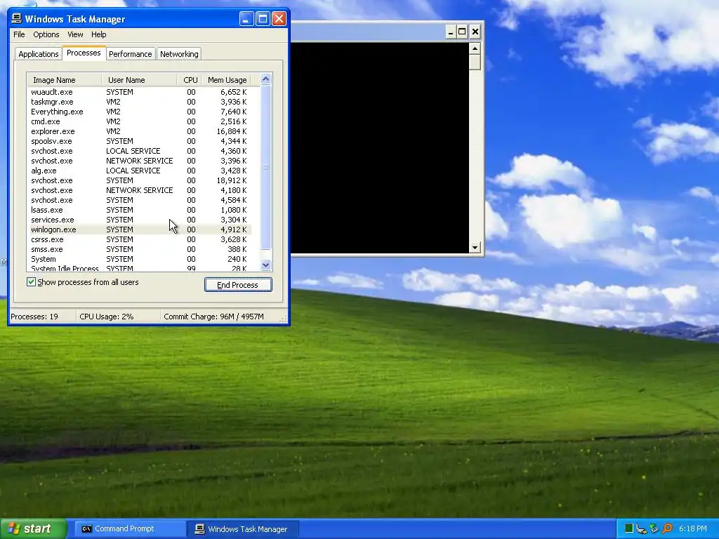Select the cmd.exe process

pos(140,121)
